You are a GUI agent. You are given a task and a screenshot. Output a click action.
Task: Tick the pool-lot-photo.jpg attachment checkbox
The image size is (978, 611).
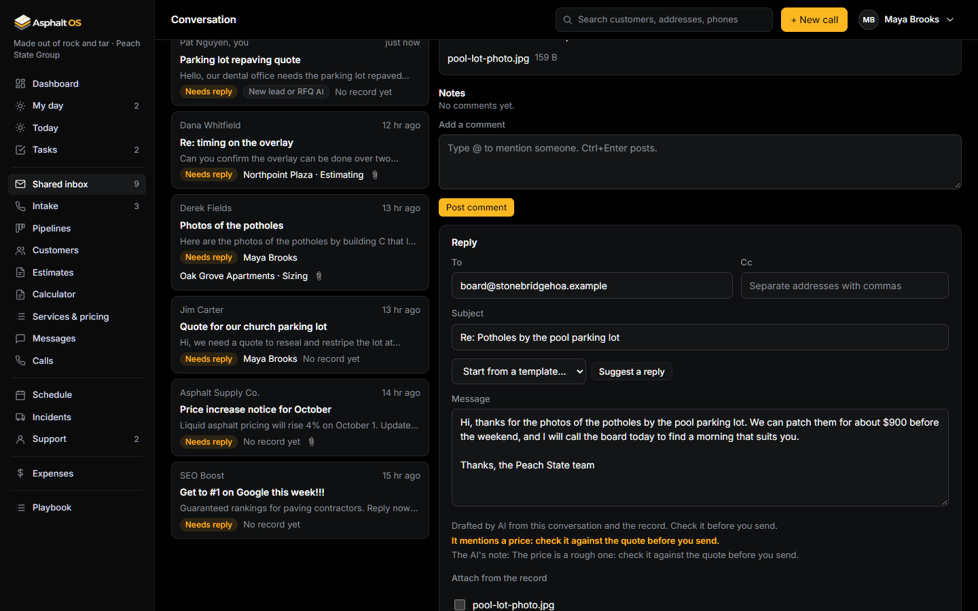[460, 605]
